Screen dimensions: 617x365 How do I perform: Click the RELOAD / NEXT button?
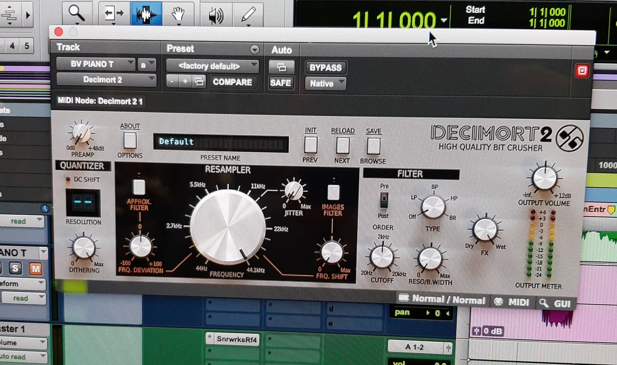point(342,145)
